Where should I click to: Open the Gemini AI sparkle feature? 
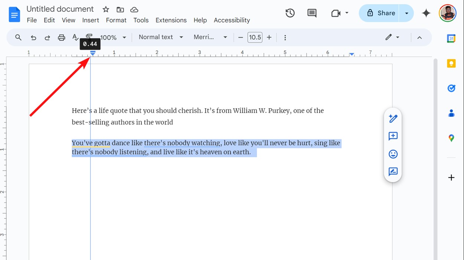[426, 13]
